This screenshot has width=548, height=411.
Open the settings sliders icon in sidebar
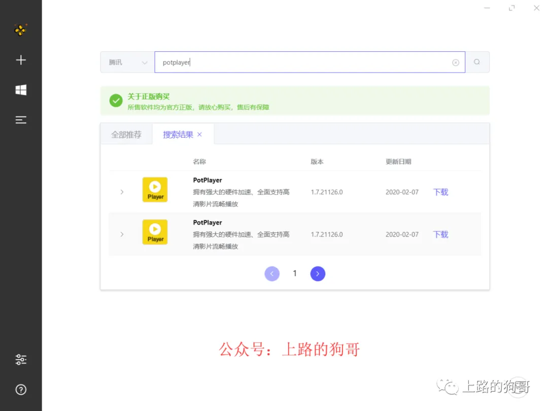point(21,360)
